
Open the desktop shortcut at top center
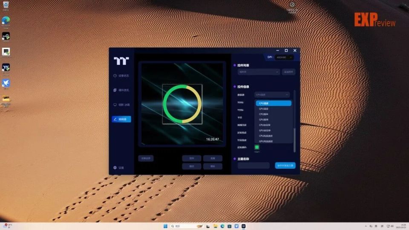click(292, 7)
